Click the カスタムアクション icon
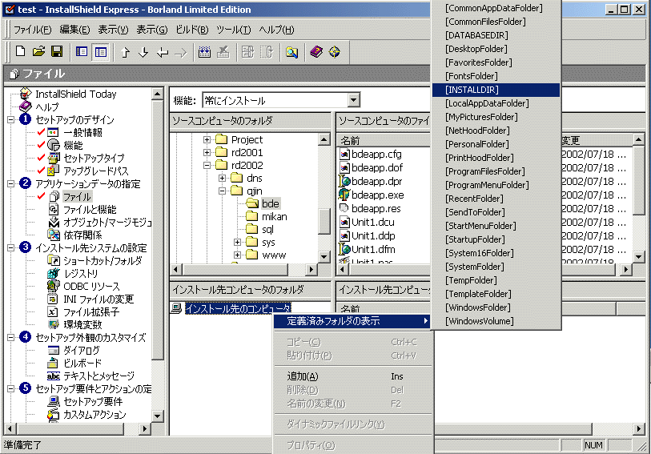This screenshot has height=454, width=651. click(53, 414)
